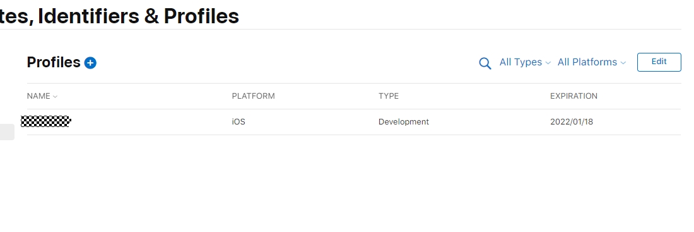This screenshot has height=232, width=694.
Task: Select the iOS Development profile row
Action: tap(354, 122)
